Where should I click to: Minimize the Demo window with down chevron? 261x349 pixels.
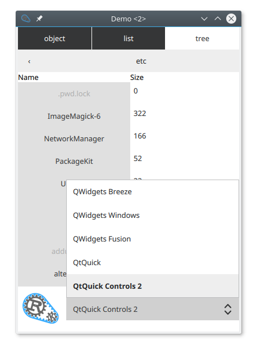point(204,19)
